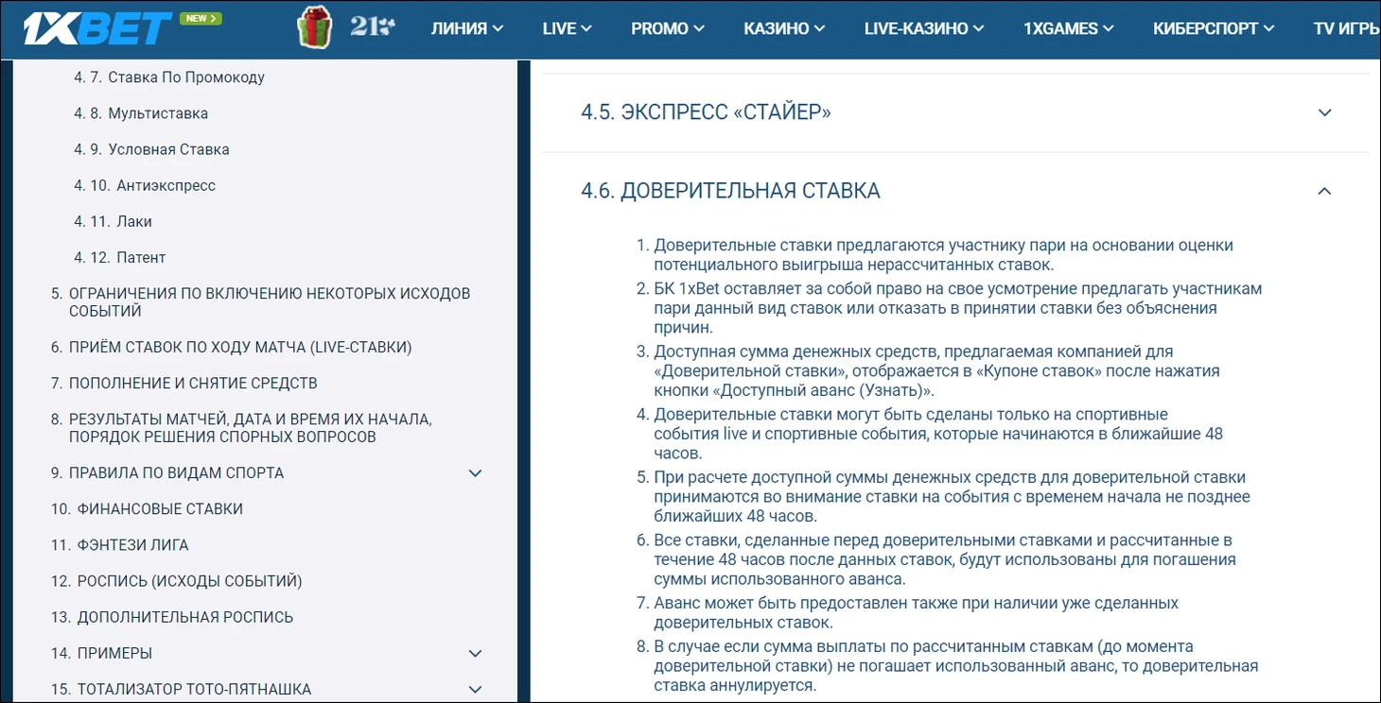Screen dimensions: 1381x703
Task: Open section 7 ПОПОЛНЕНИЕ И СНЯТИЕ СРЕДСТВ
Action: [184, 383]
